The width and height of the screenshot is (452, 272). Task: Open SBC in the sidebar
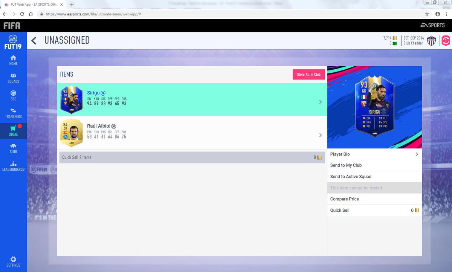click(13, 96)
